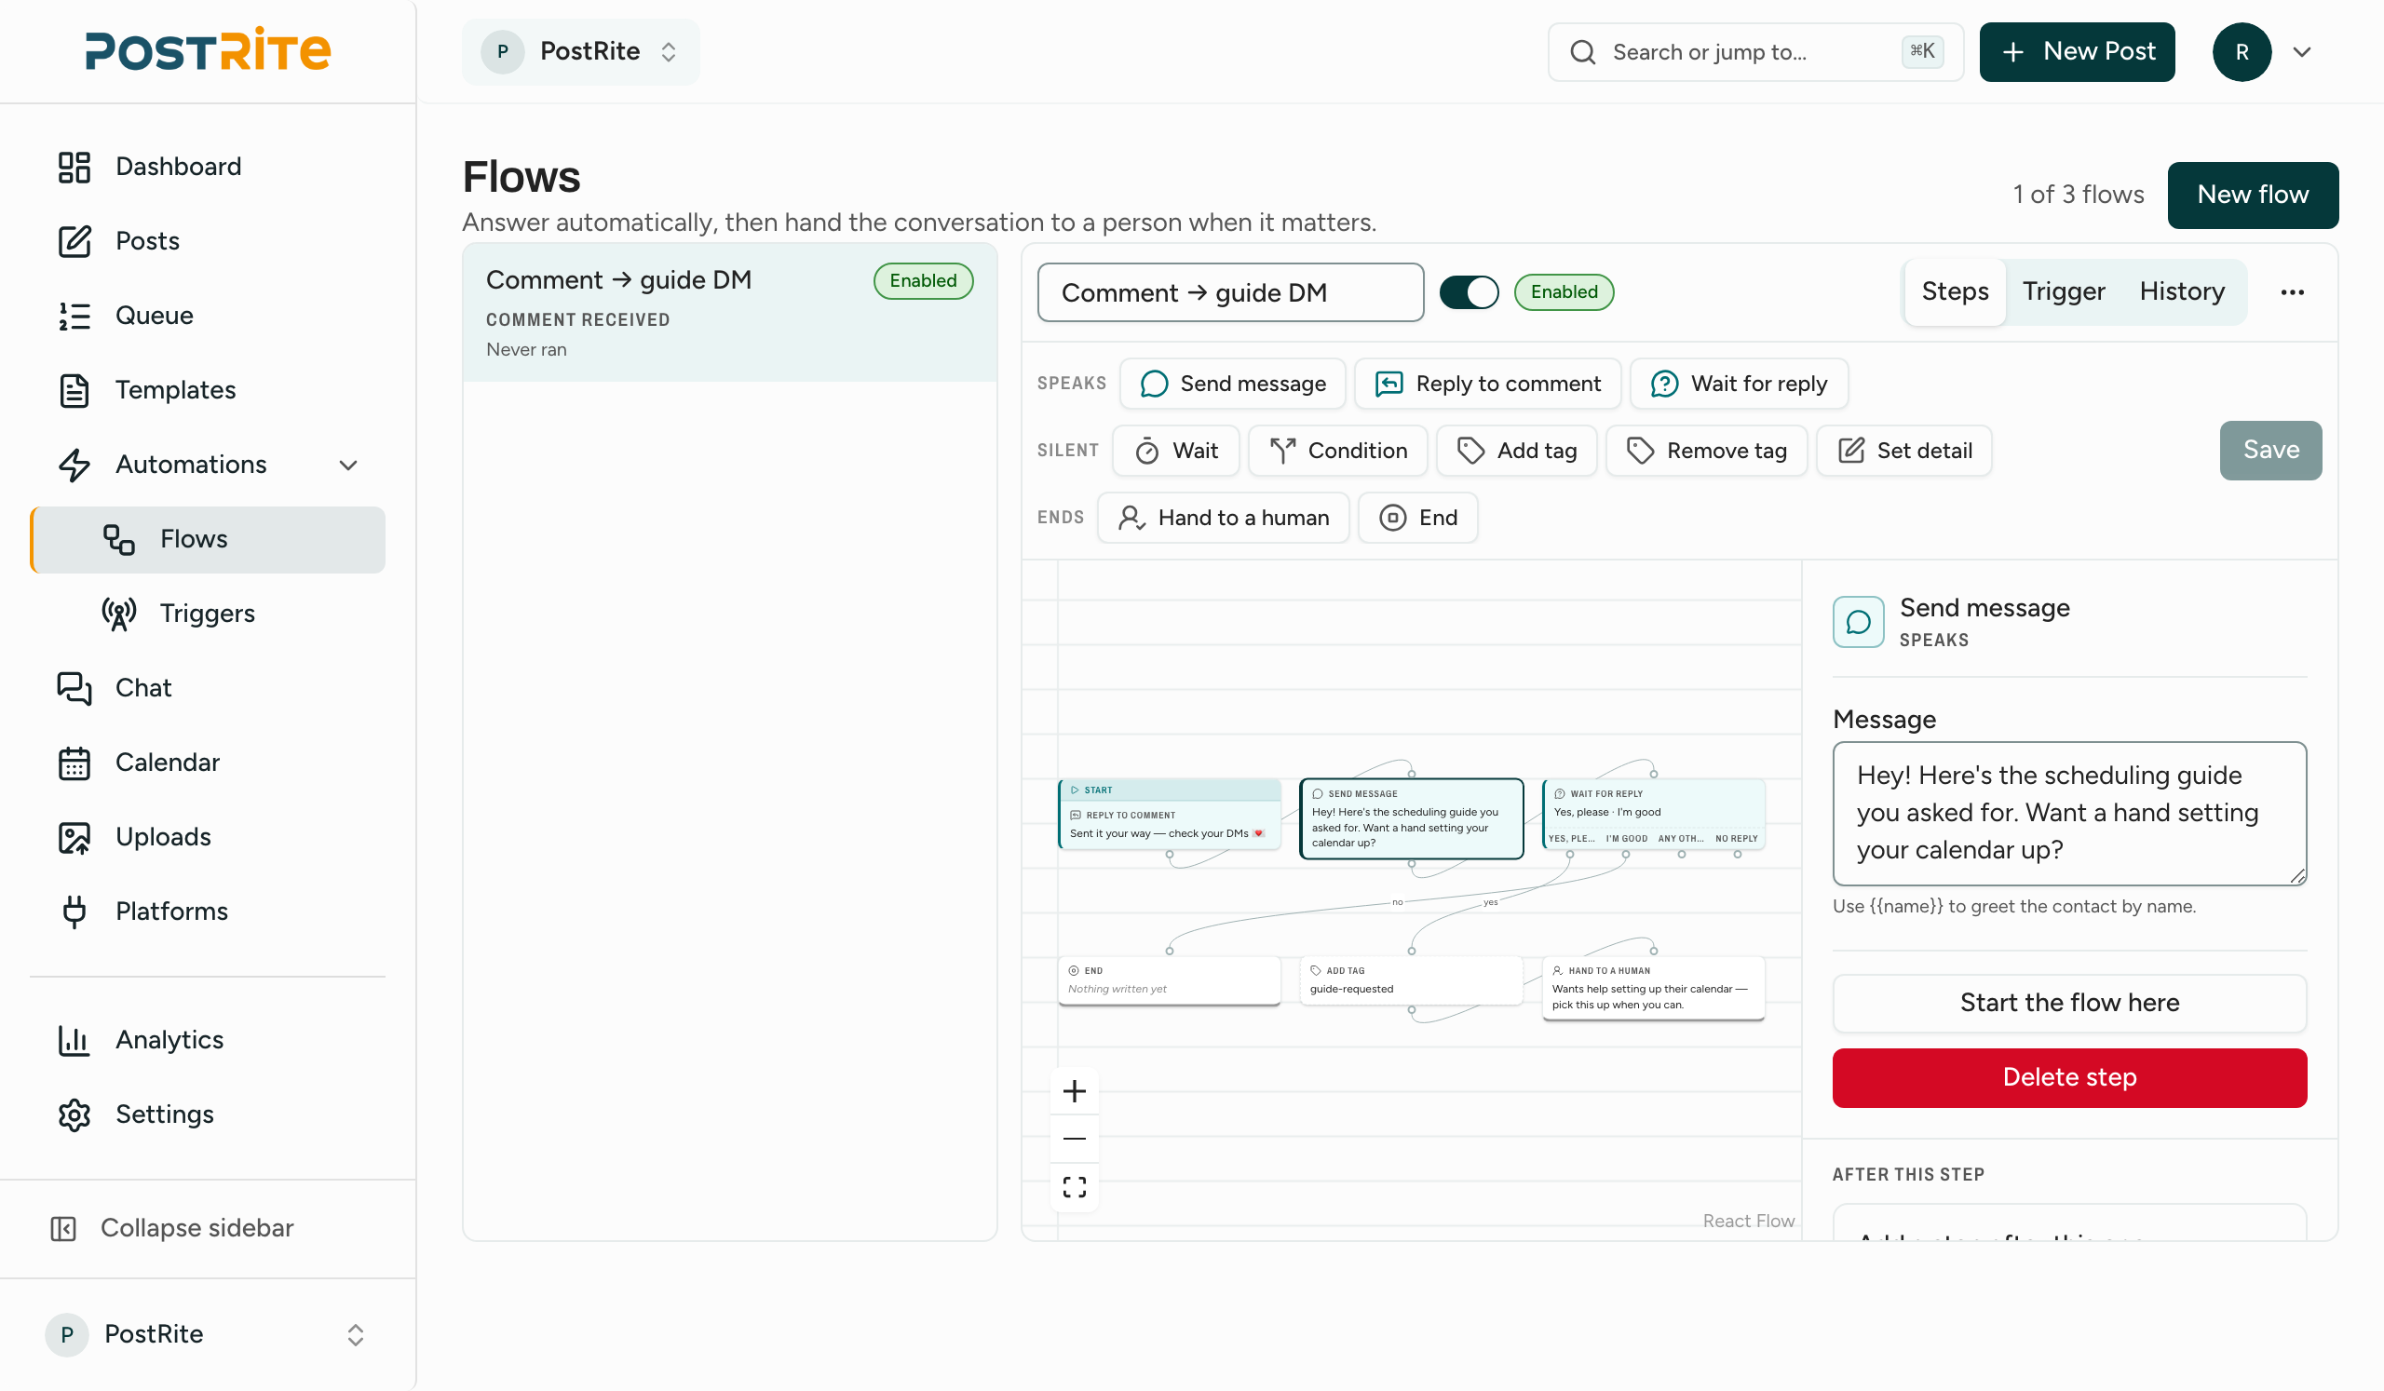Zoom out on the flow canvas
Image resolution: width=2384 pixels, height=1391 pixels.
pos(1075,1140)
